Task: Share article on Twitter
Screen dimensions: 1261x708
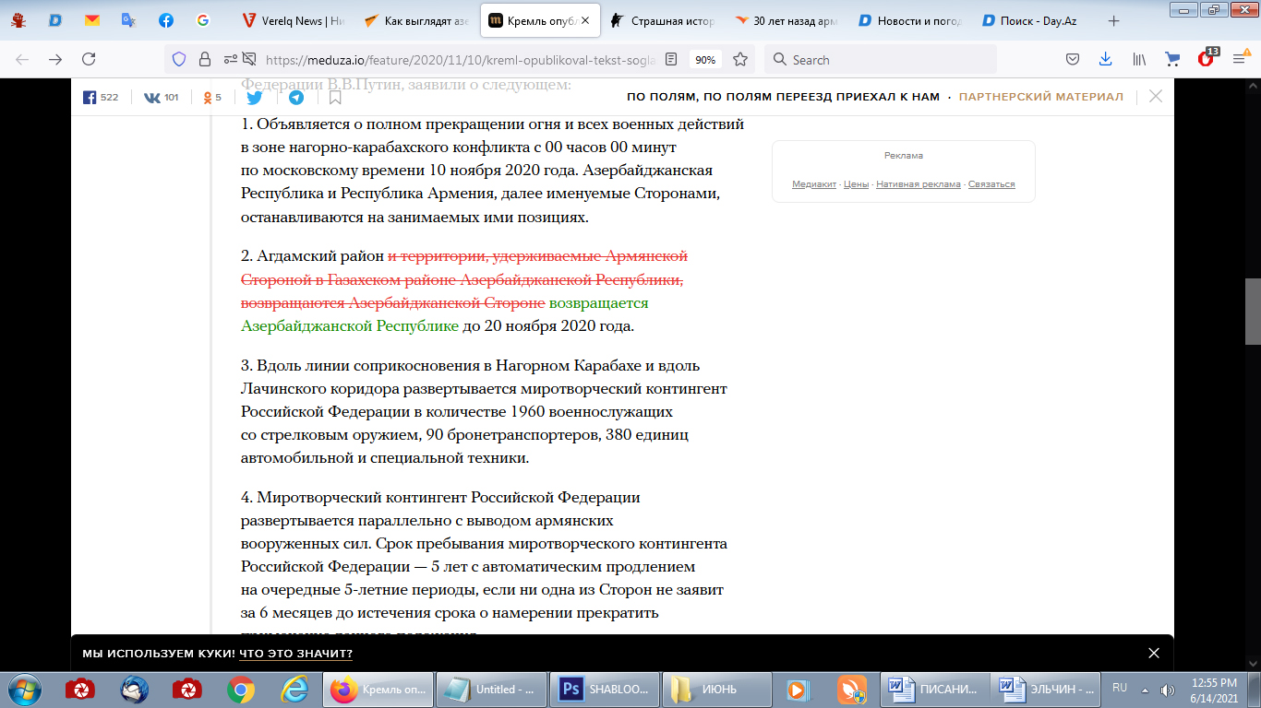Action: 254,97
